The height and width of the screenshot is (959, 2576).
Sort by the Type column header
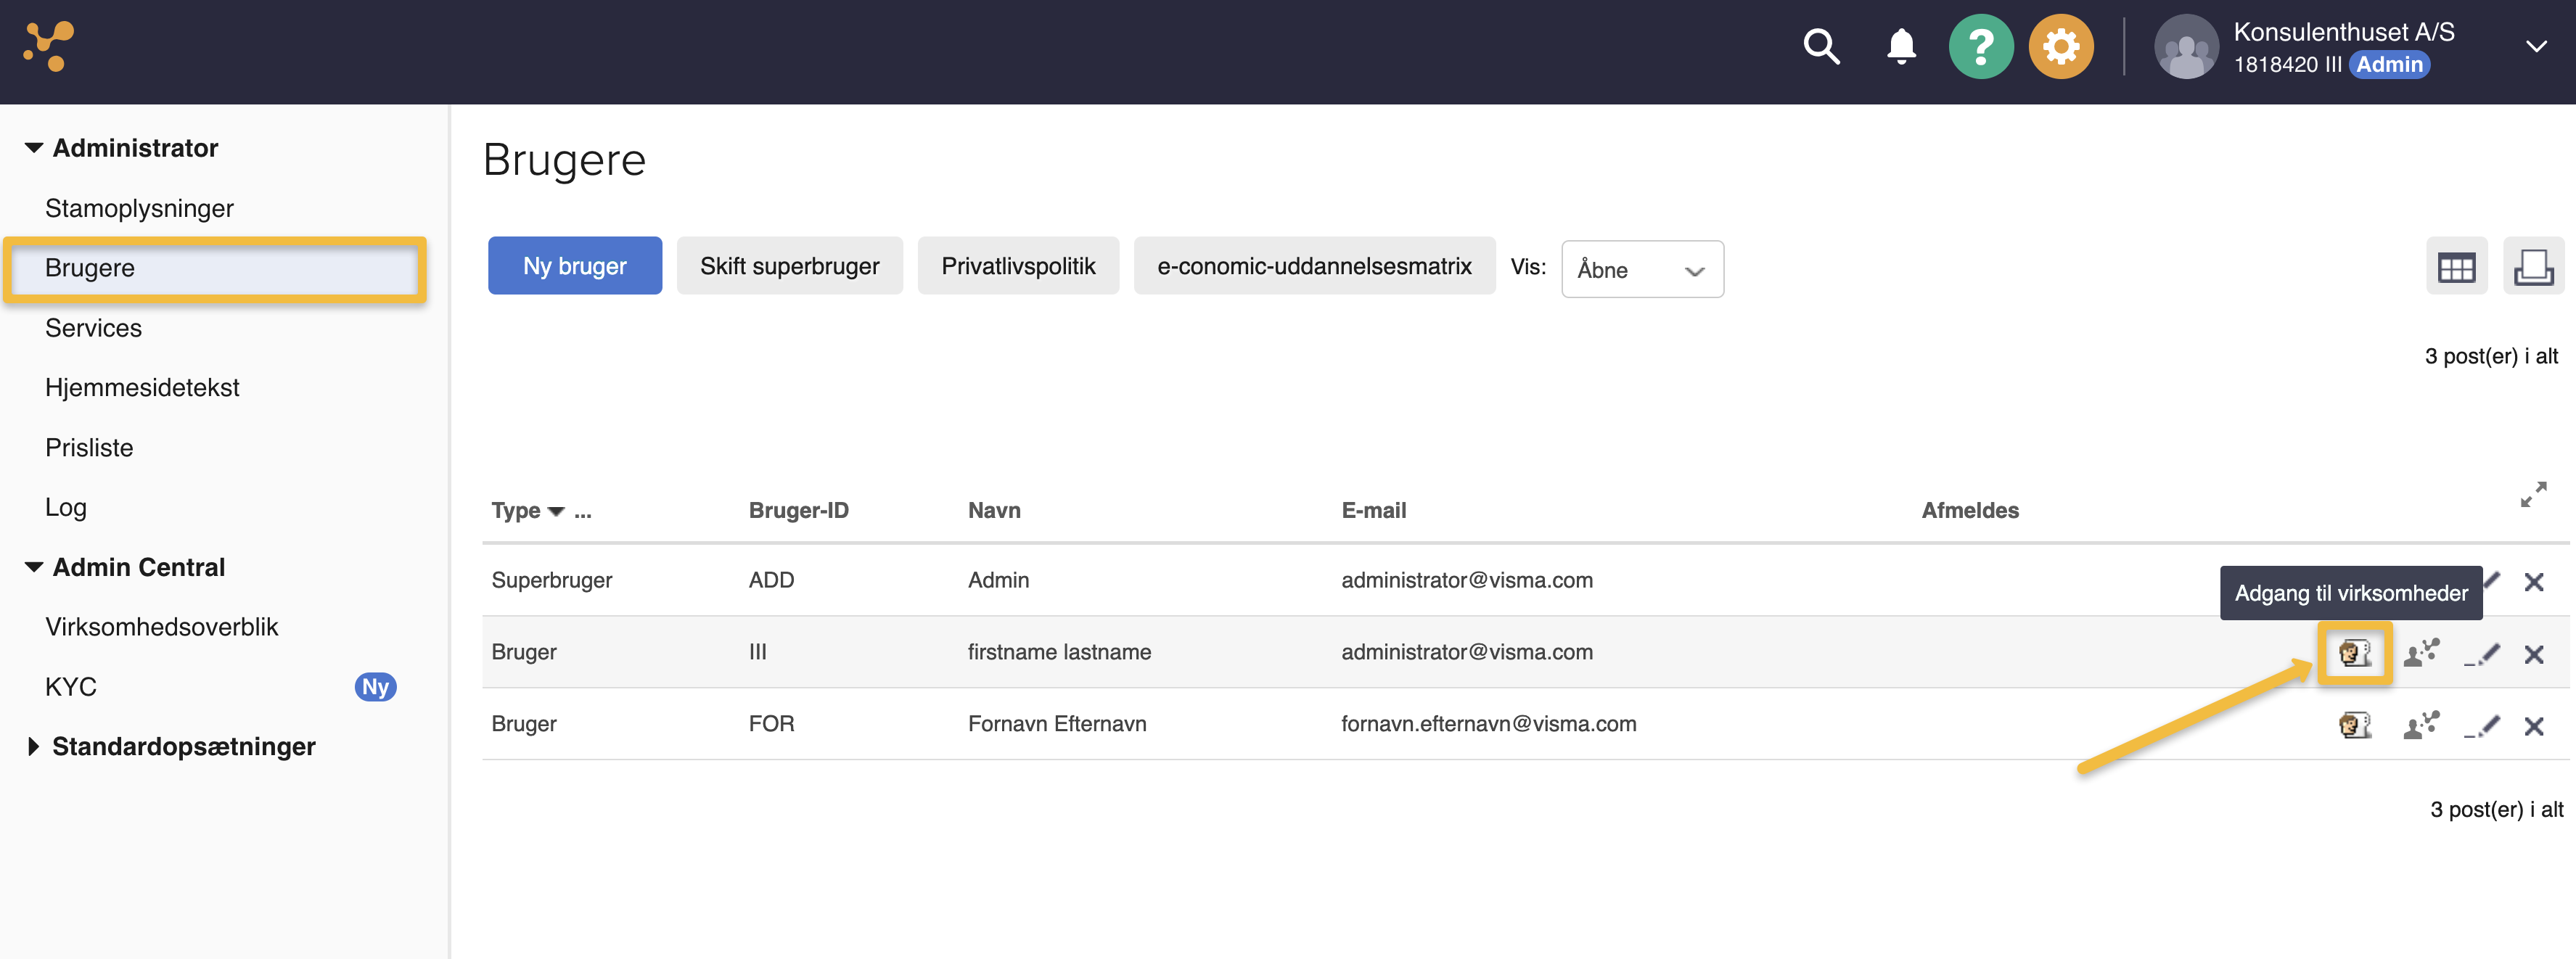516,511
